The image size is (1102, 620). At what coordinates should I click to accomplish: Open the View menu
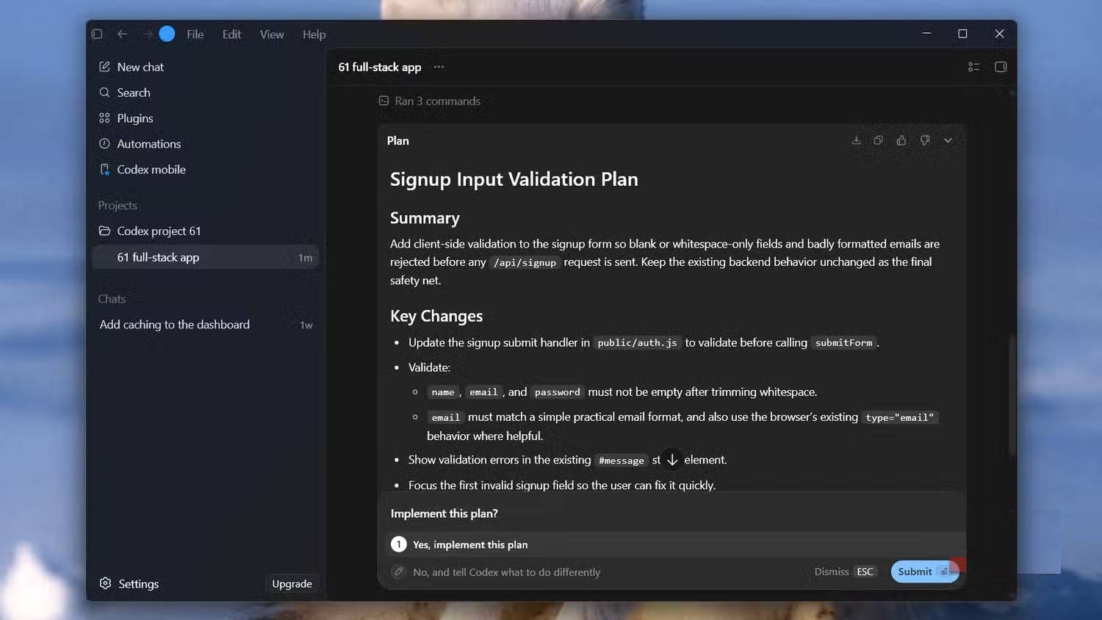[272, 35]
